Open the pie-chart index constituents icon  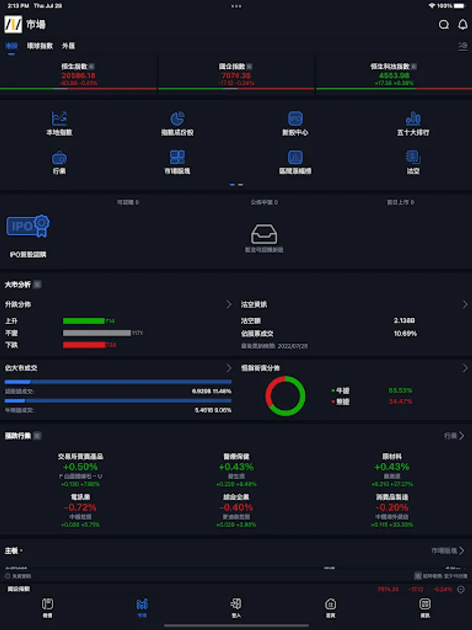pos(178,118)
